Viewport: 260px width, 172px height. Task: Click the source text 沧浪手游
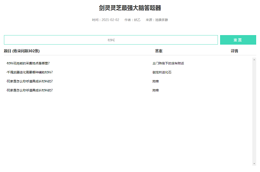(161, 20)
